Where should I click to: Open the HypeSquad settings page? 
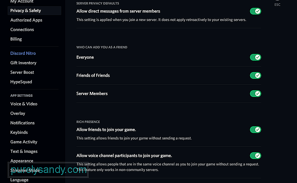tap(21, 82)
